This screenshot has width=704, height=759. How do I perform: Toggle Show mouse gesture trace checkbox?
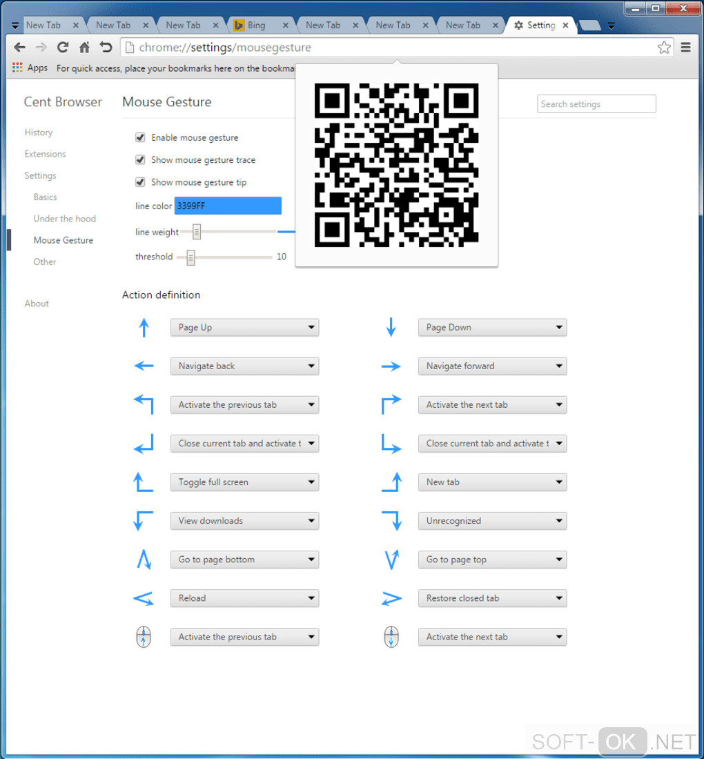click(x=140, y=160)
